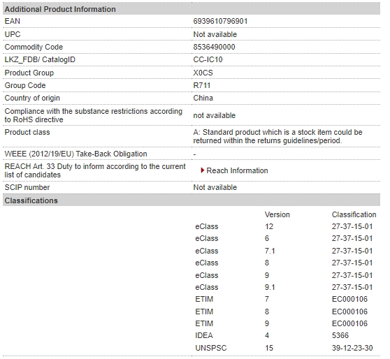Screen dimensions: 390x359
Task: Click the WEEE Take-Back Obligation label
Action: click(x=76, y=154)
